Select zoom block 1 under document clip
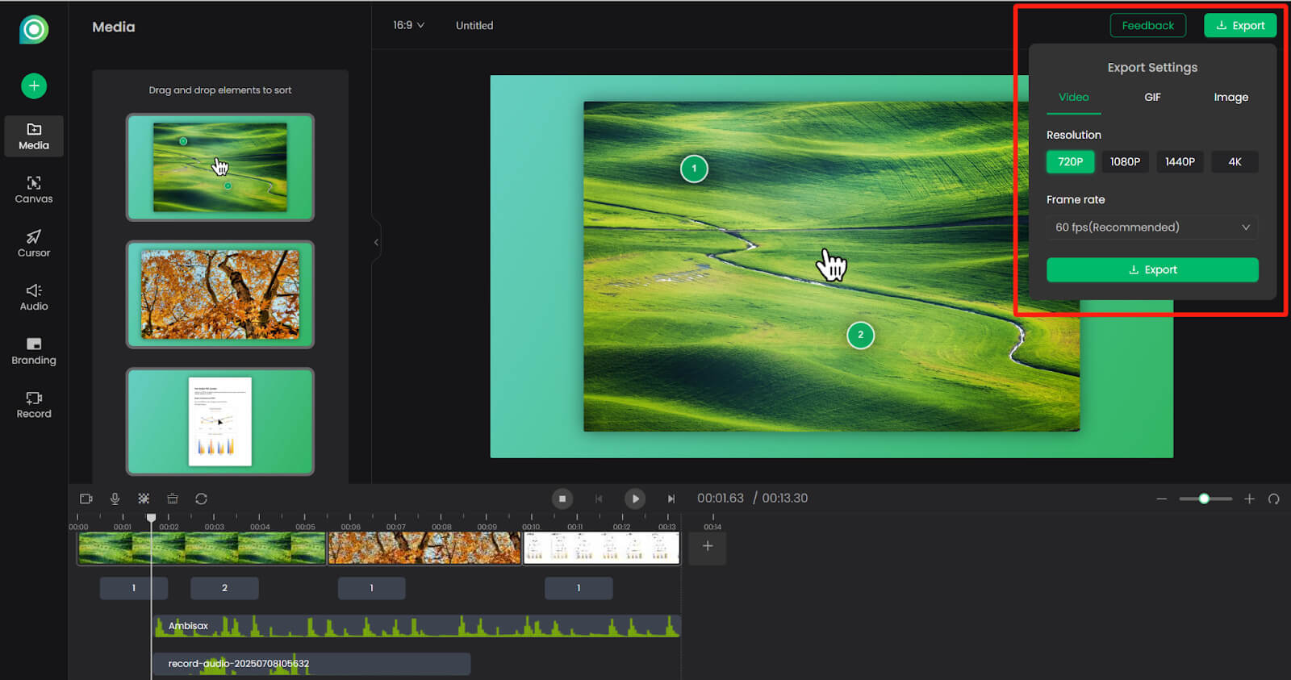This screenshot has height=680, width=1291. pos(579,588)
